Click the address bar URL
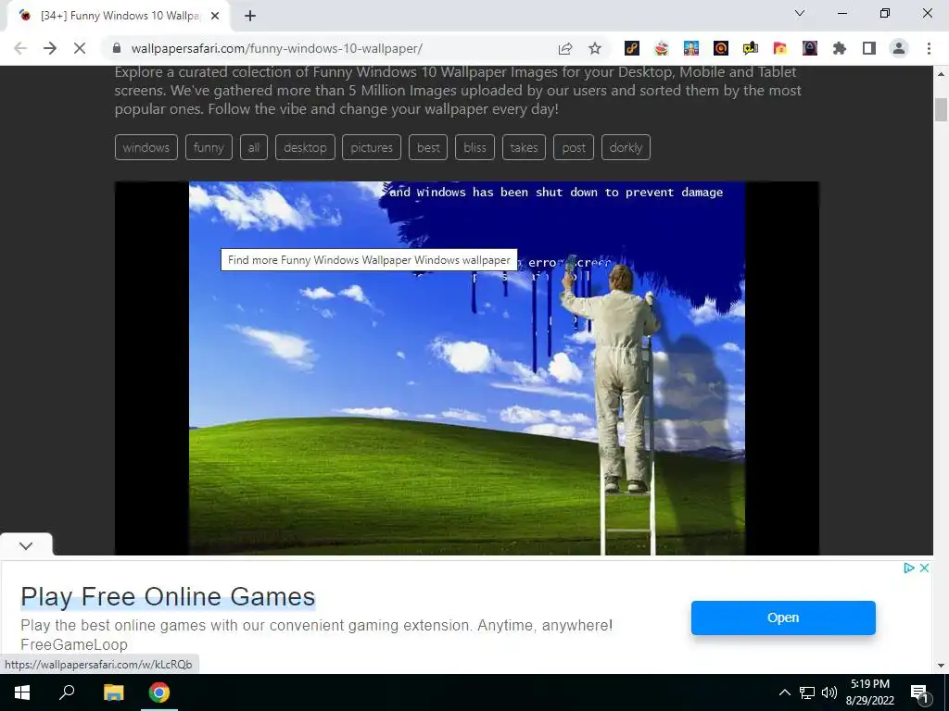This screenshot has height=711, width=949. (x=276, y=48)
